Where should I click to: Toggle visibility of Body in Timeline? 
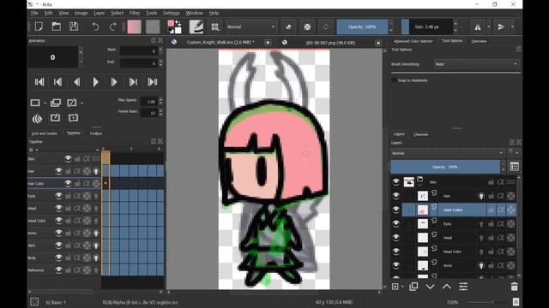pyautogui.click(x=58, y=258)
